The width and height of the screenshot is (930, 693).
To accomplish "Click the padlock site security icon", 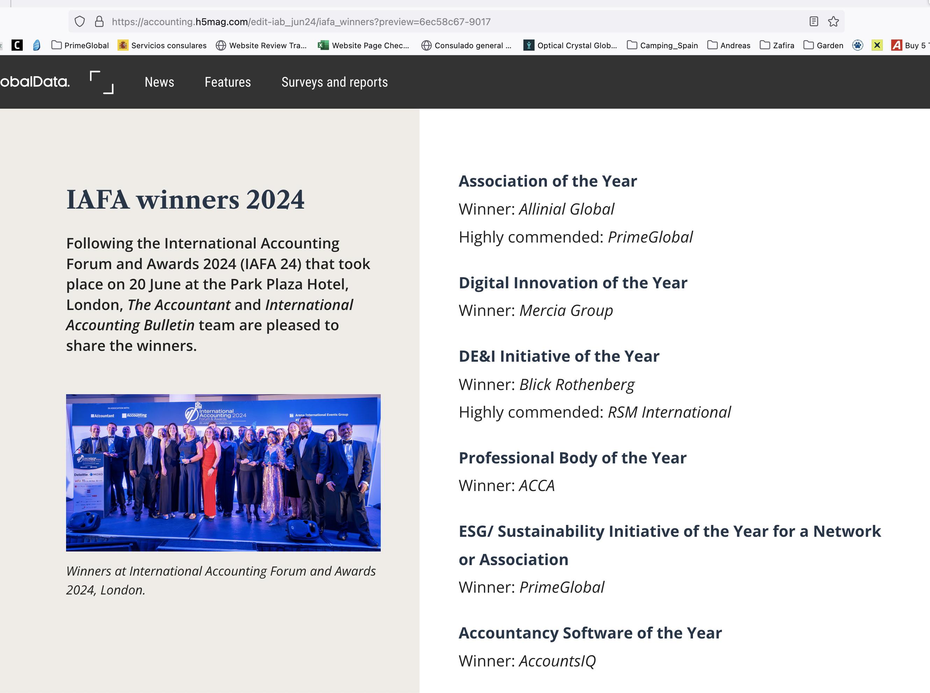I will click(x=99, y=21).
